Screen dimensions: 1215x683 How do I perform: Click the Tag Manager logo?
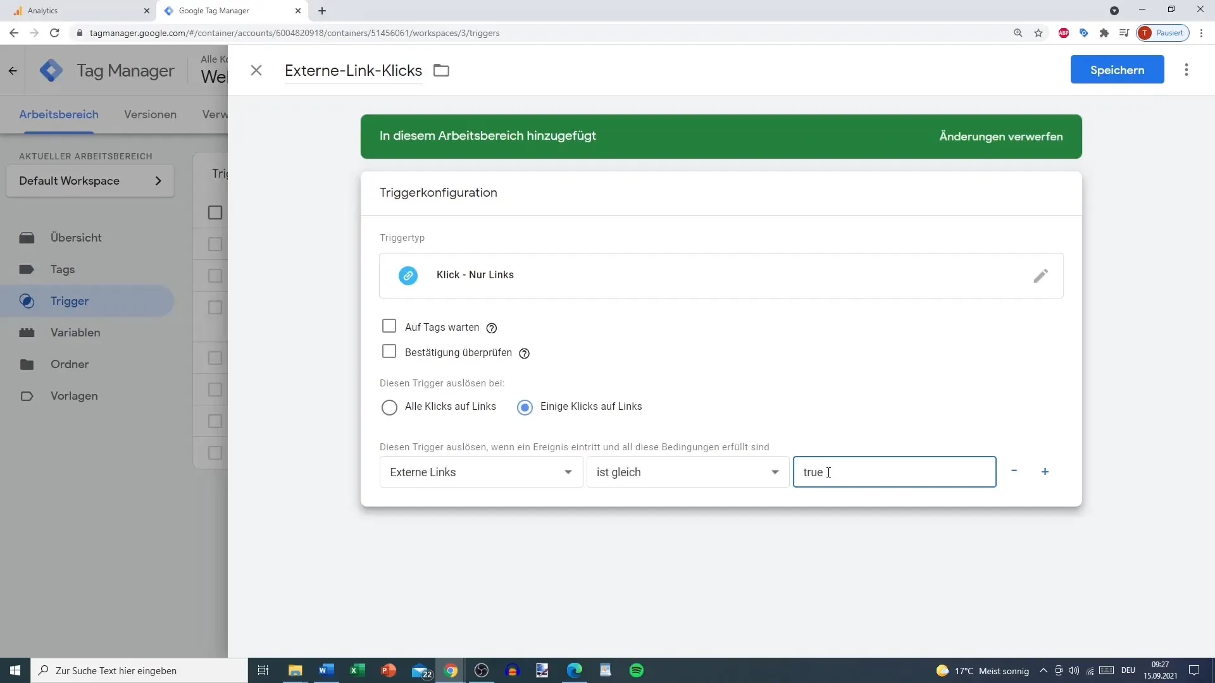click(x=51, y=70)
